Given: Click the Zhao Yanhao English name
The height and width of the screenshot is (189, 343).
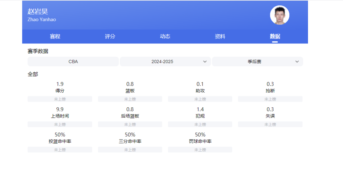Looking at the screenshot, I should coord(41,19).
